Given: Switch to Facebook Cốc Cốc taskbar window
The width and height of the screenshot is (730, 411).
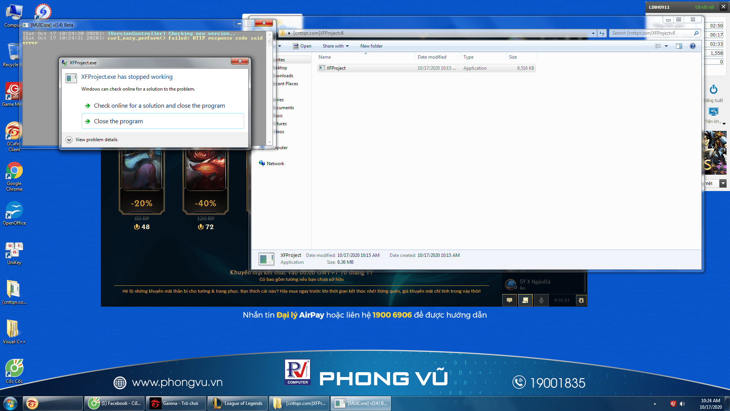Looking at the screenshot, I should pos(114,403).
